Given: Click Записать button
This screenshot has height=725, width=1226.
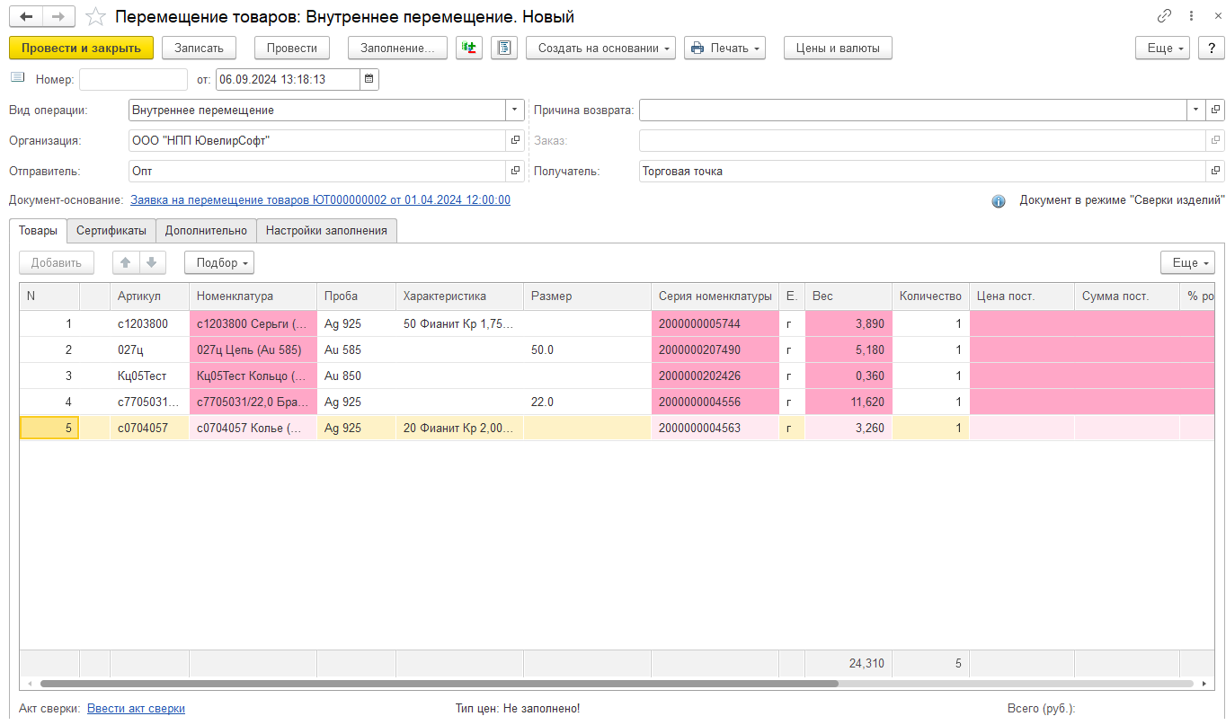Looking at the screenshot, I should pos(199,48).
